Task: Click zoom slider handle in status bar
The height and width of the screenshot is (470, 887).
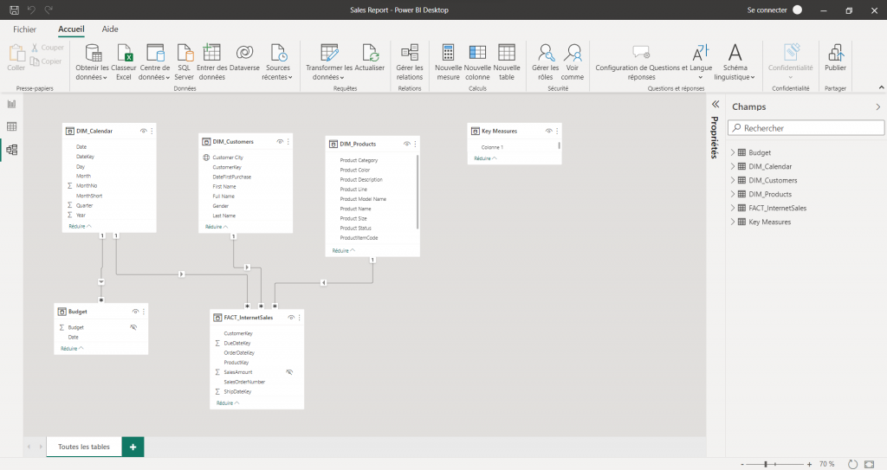Action: pos(766,464)
